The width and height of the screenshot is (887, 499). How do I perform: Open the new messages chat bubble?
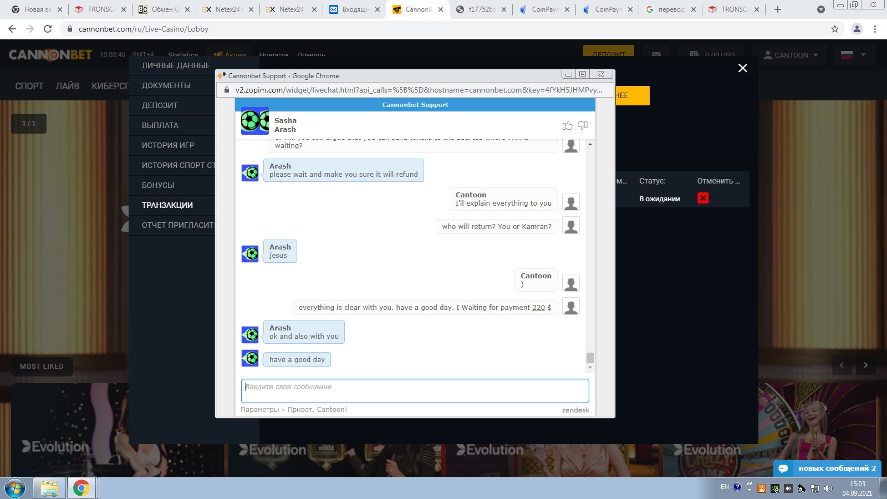(827, 469)
